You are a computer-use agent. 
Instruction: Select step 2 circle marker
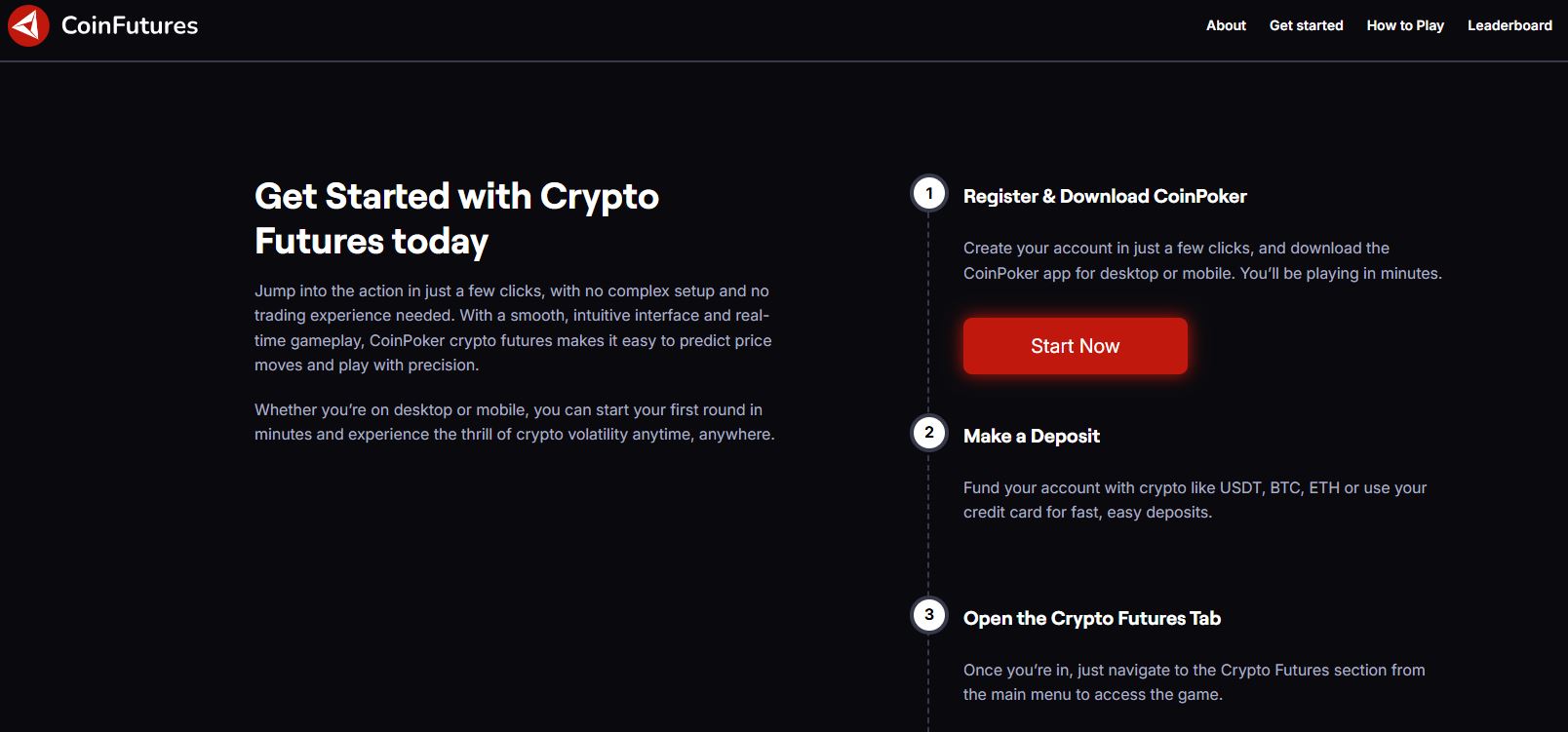coord(929,433)
